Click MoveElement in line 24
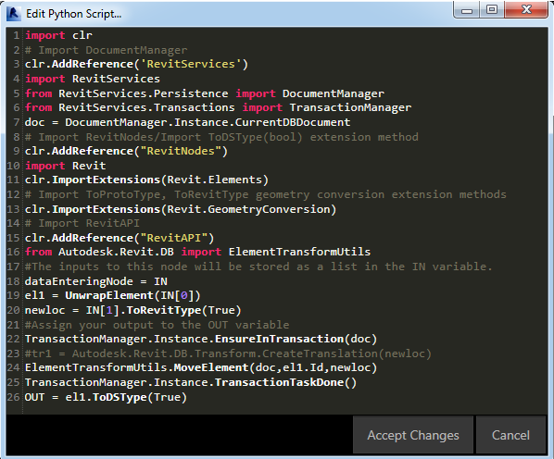This screenshot has width=554, height=459. pos(211,367)
